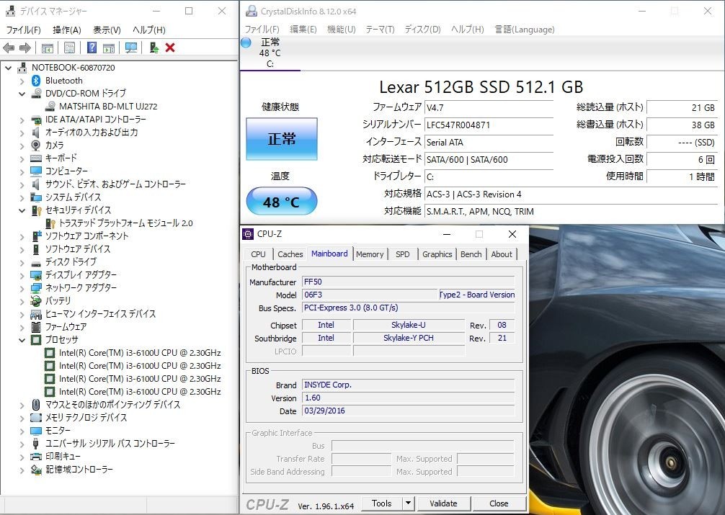This screenshot has height=515, width=725.
Task: Open テーマ(T) menu in CrystalDiskInfo
Action: (380, 30)
